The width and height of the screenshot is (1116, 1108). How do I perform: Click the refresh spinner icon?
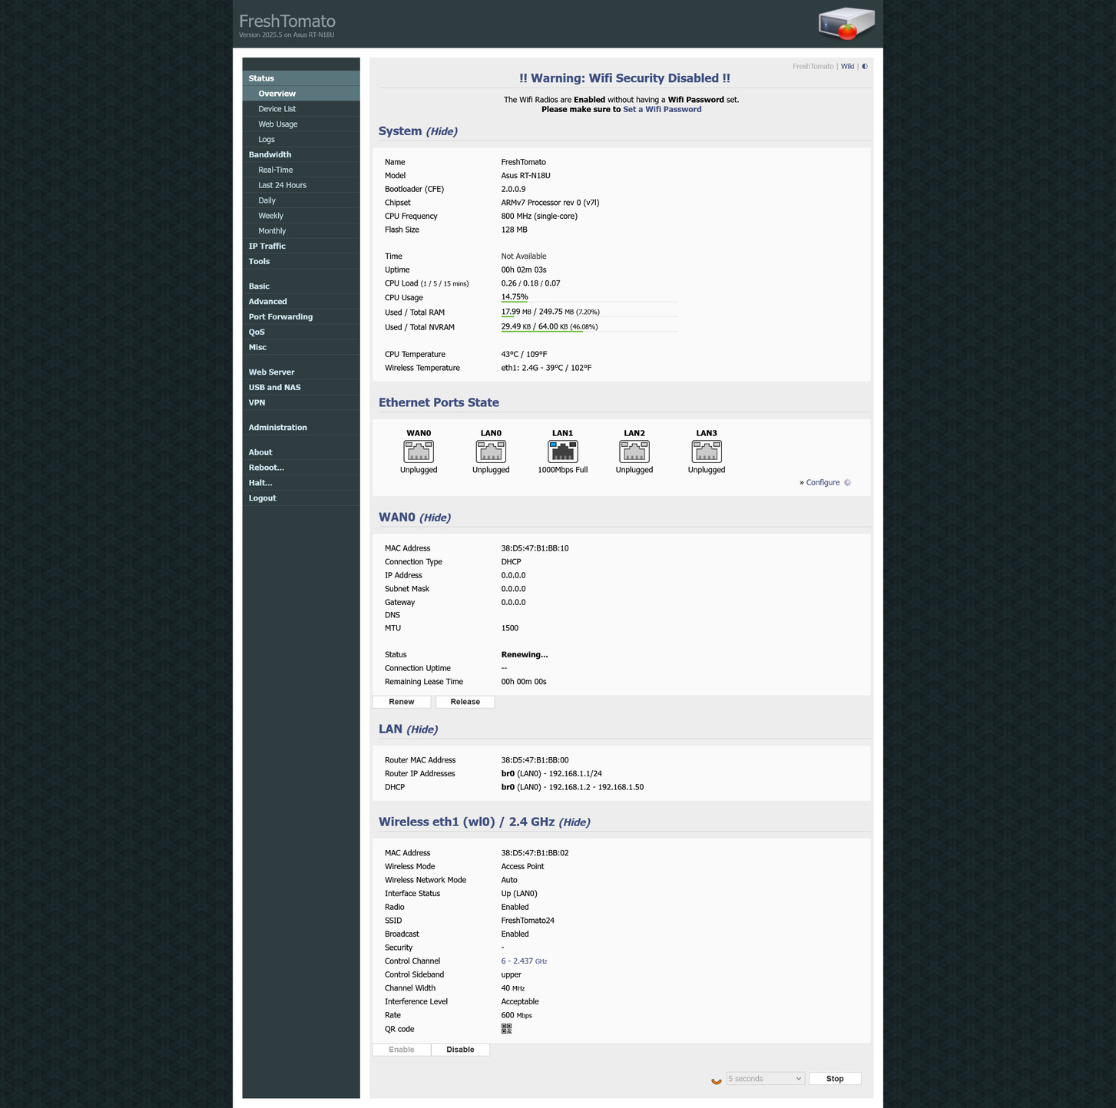click(x=717, y=1080)
